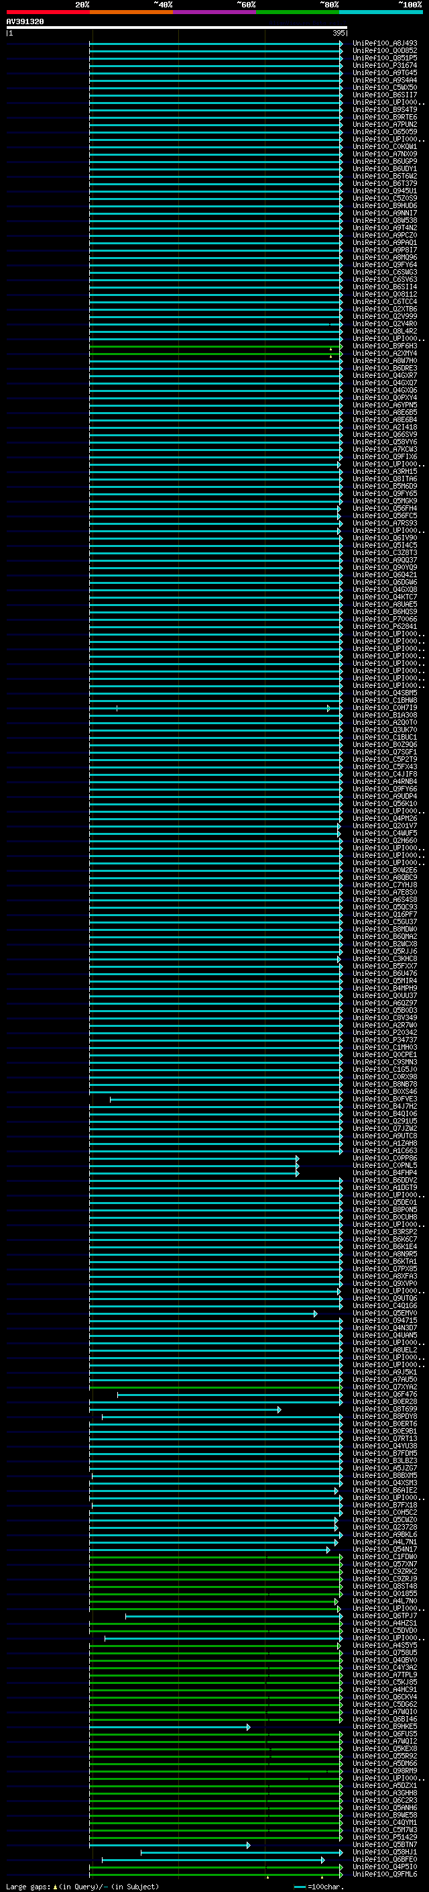The image size is (429, 1892).
Task: Select hit label UniRef100_Q23728
Action: pos(385,1528)
